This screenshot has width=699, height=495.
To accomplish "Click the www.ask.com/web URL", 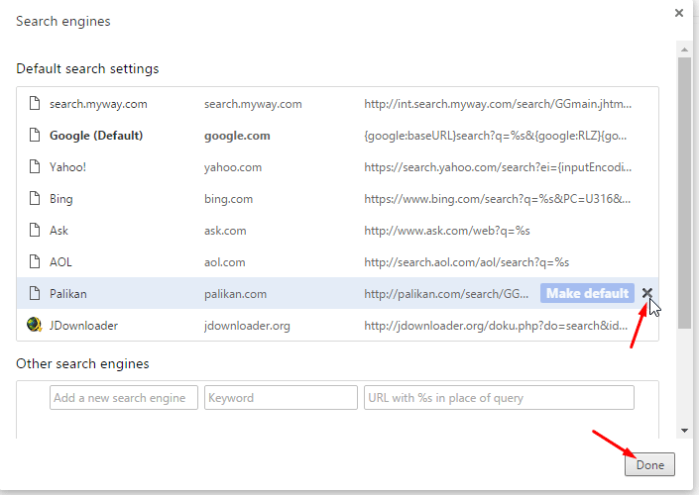I will tap(447, 231).
